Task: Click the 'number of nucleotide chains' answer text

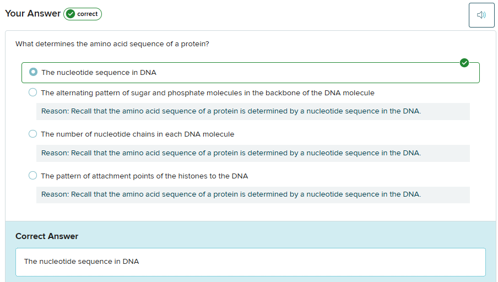Action: click(x=137, y=134)
